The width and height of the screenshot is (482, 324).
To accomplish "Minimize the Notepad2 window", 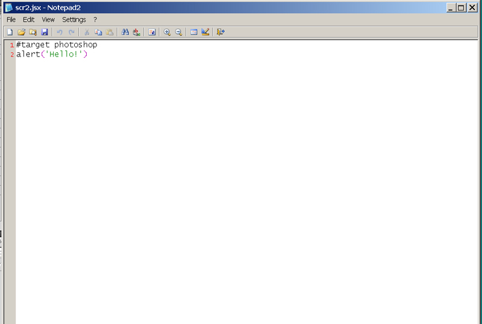I will 451,8.
